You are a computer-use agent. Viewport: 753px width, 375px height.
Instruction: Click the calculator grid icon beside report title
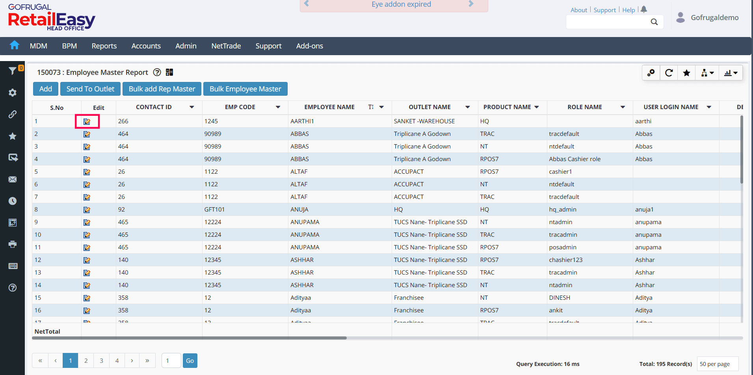(169, 72)
